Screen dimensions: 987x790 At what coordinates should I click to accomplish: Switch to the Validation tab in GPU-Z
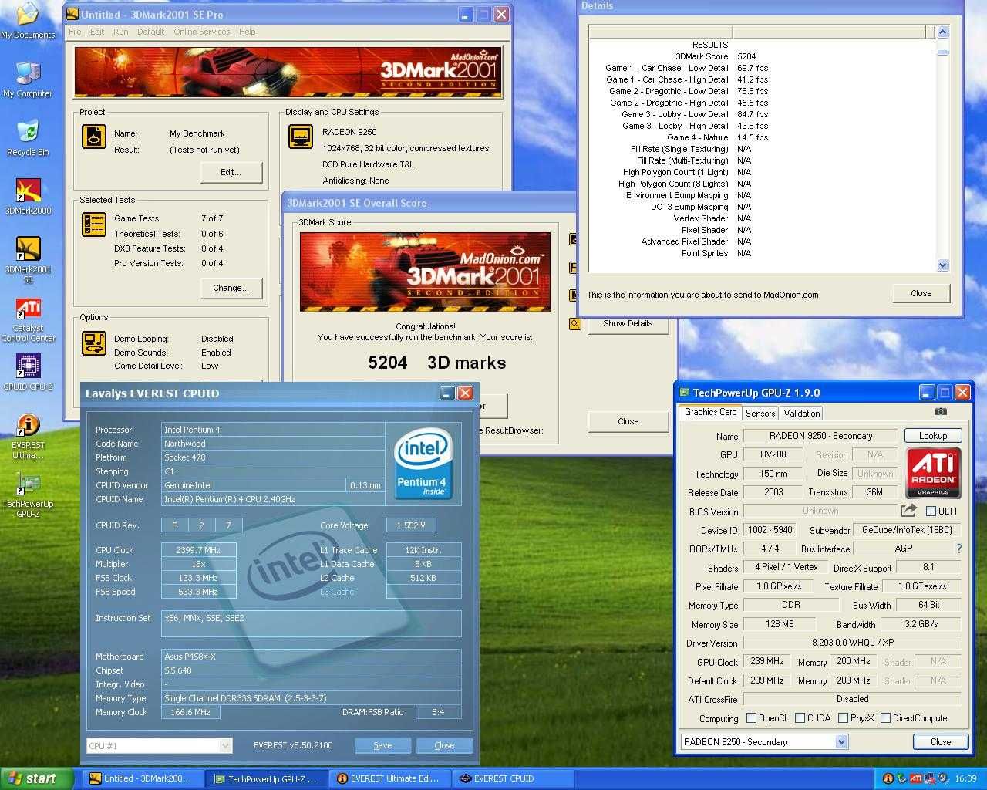802,414
